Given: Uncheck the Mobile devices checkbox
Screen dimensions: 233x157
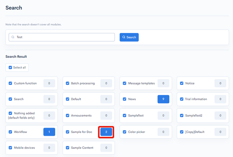Looking at the screenshot, I should tap(10, 148).
